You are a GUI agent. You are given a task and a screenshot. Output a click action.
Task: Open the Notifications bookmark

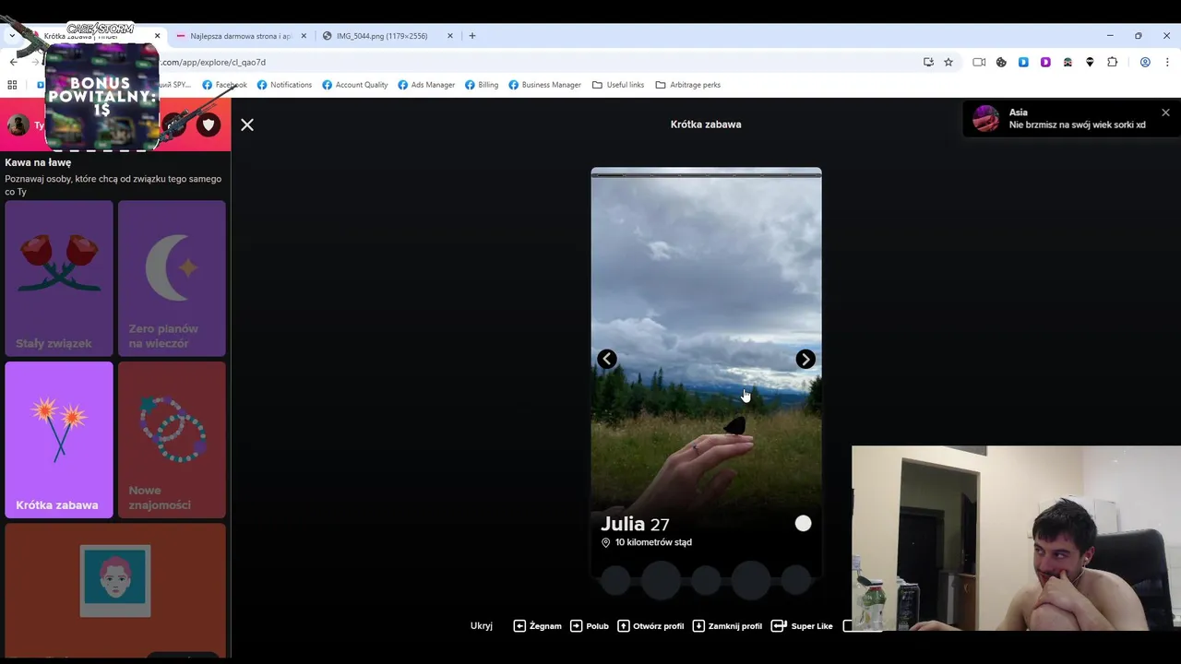click(x=284, y=85)
